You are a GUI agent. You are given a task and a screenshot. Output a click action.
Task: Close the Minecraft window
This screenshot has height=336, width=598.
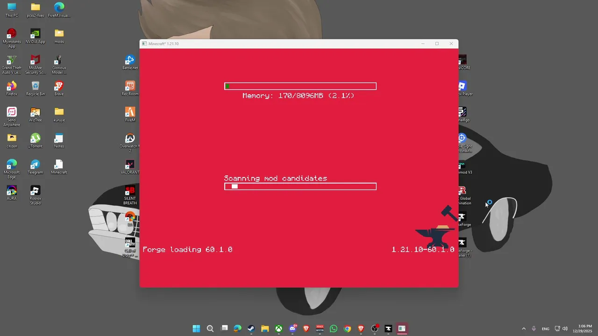pyautogui.click(x=451, y=44)
